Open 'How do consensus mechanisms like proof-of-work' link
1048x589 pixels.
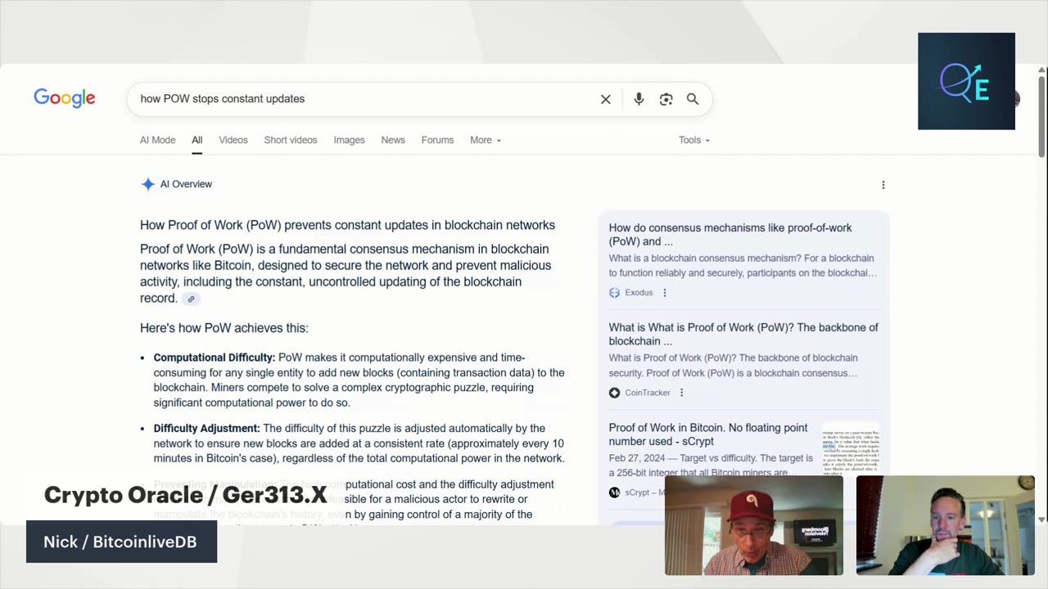(x=730, y=235)
